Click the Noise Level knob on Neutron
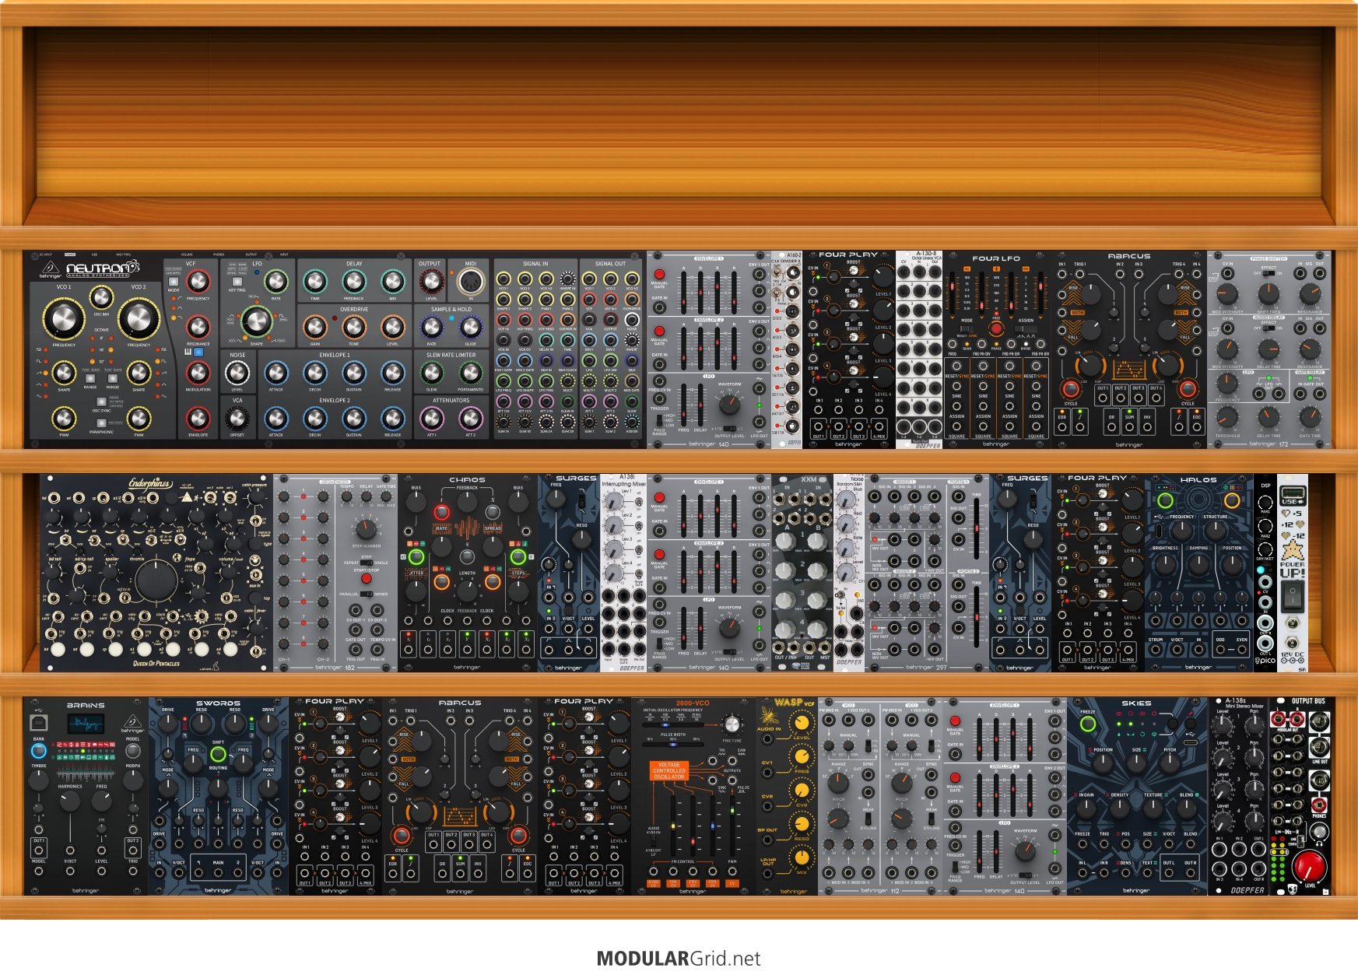The image size is (1358, 975). tap(237, 373)
